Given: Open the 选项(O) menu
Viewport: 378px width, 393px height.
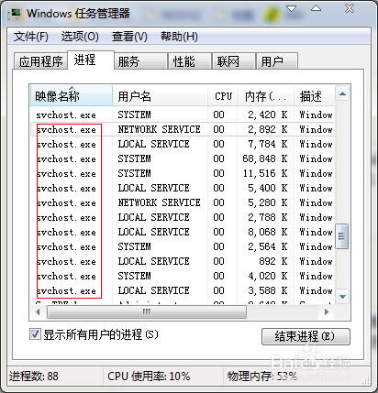Looking at the screenshot, I should [80, 37].
